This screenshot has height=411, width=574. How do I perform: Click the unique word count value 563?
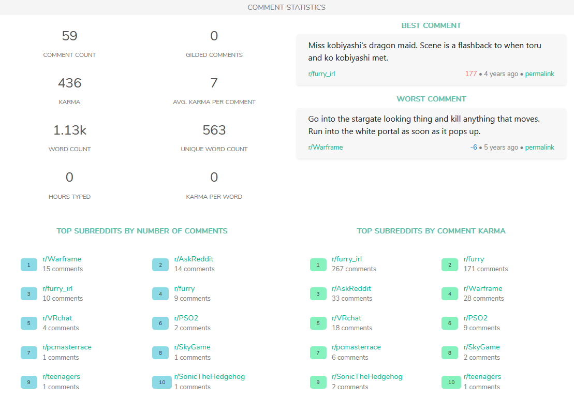tap(214, 130)
